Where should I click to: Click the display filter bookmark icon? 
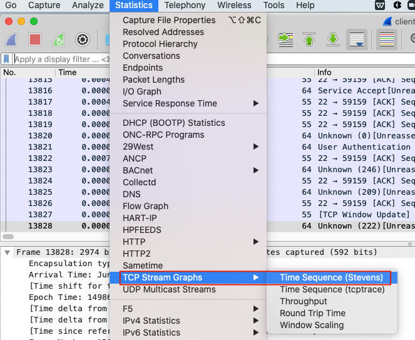pos(6,59)
